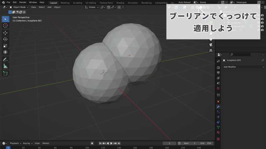Set selection mode to intersect

click(x=24, y=12)
